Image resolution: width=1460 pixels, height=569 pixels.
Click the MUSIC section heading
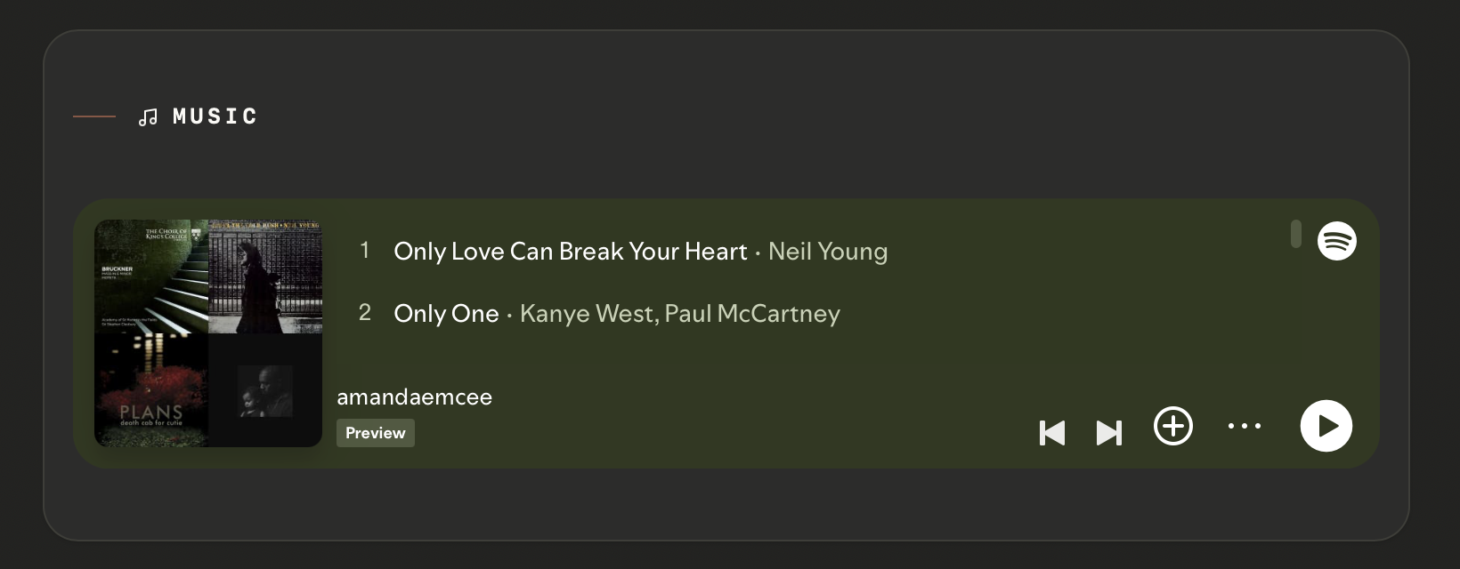pos(215,116)
